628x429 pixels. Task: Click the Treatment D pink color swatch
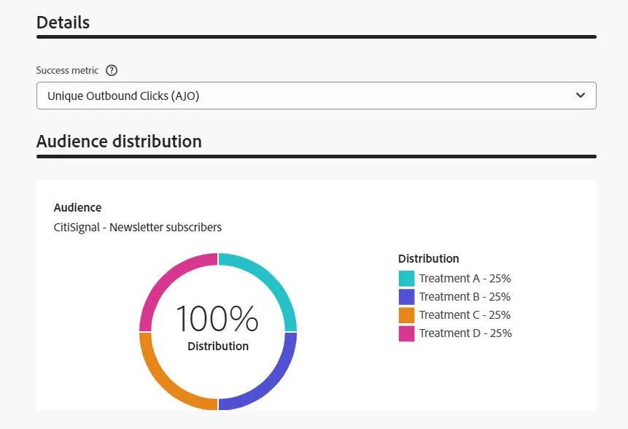click(x=406, y=333)
